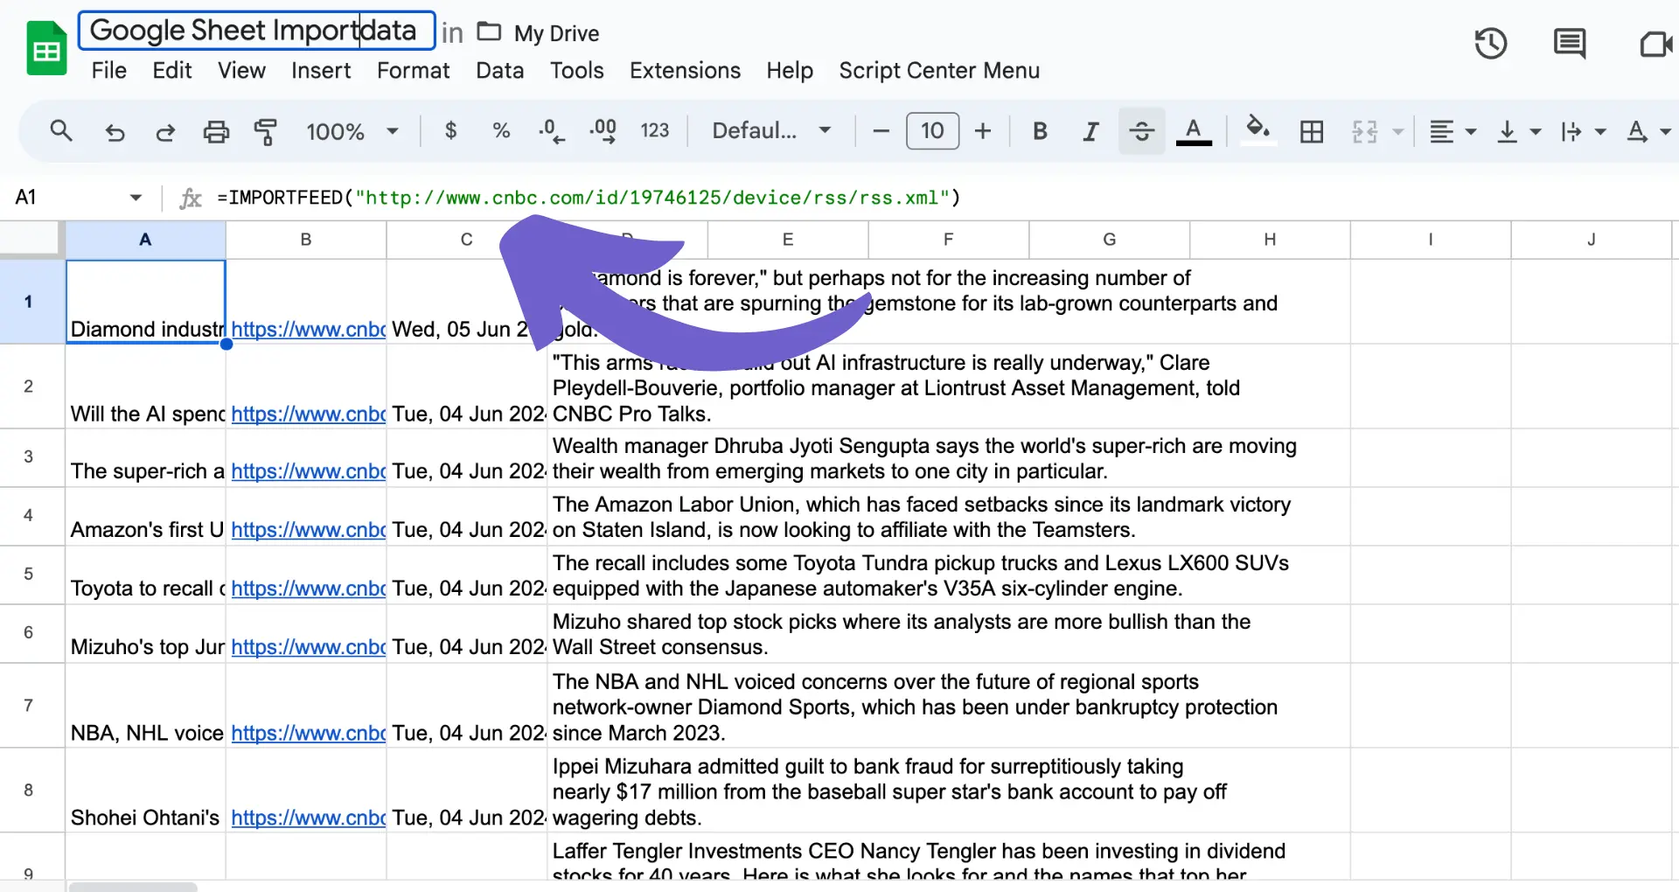Open the vertical align dropdown
1679x892 pixels.
(1519, 131)
